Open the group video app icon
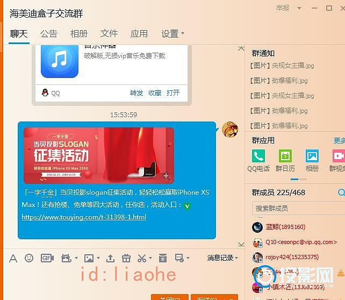 [x=339, y=156]
